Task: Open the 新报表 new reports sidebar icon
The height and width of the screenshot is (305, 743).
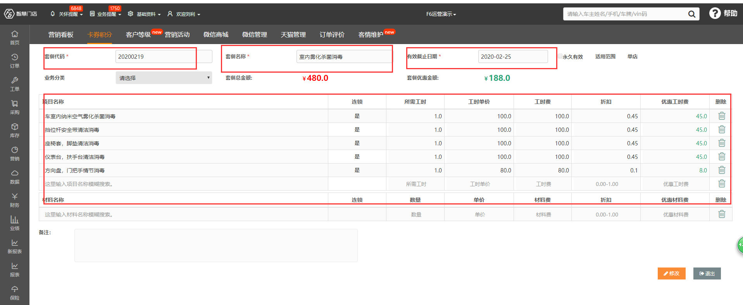Action: 15,246
